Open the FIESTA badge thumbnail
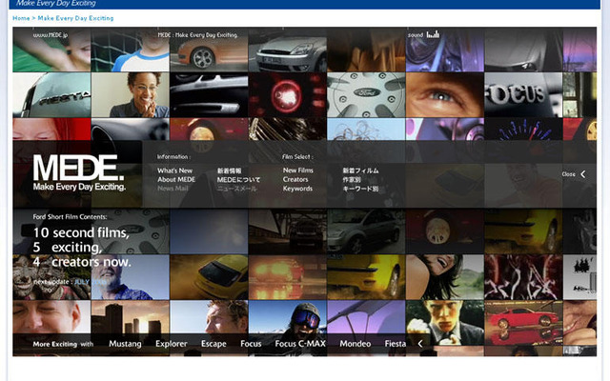 click(51, 95)
